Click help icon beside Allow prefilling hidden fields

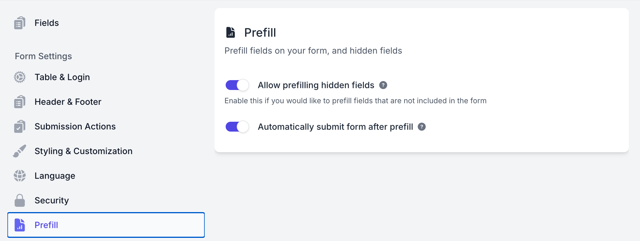(383, 85)
